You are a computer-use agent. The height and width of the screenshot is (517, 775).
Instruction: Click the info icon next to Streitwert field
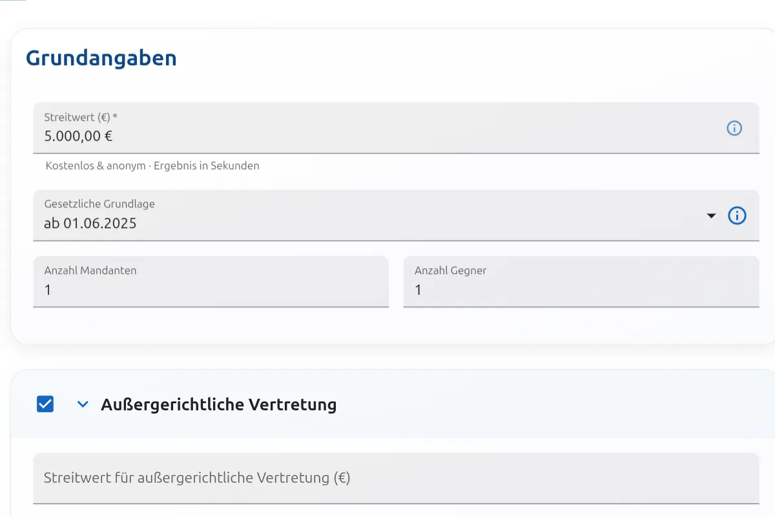coord(734,128)
